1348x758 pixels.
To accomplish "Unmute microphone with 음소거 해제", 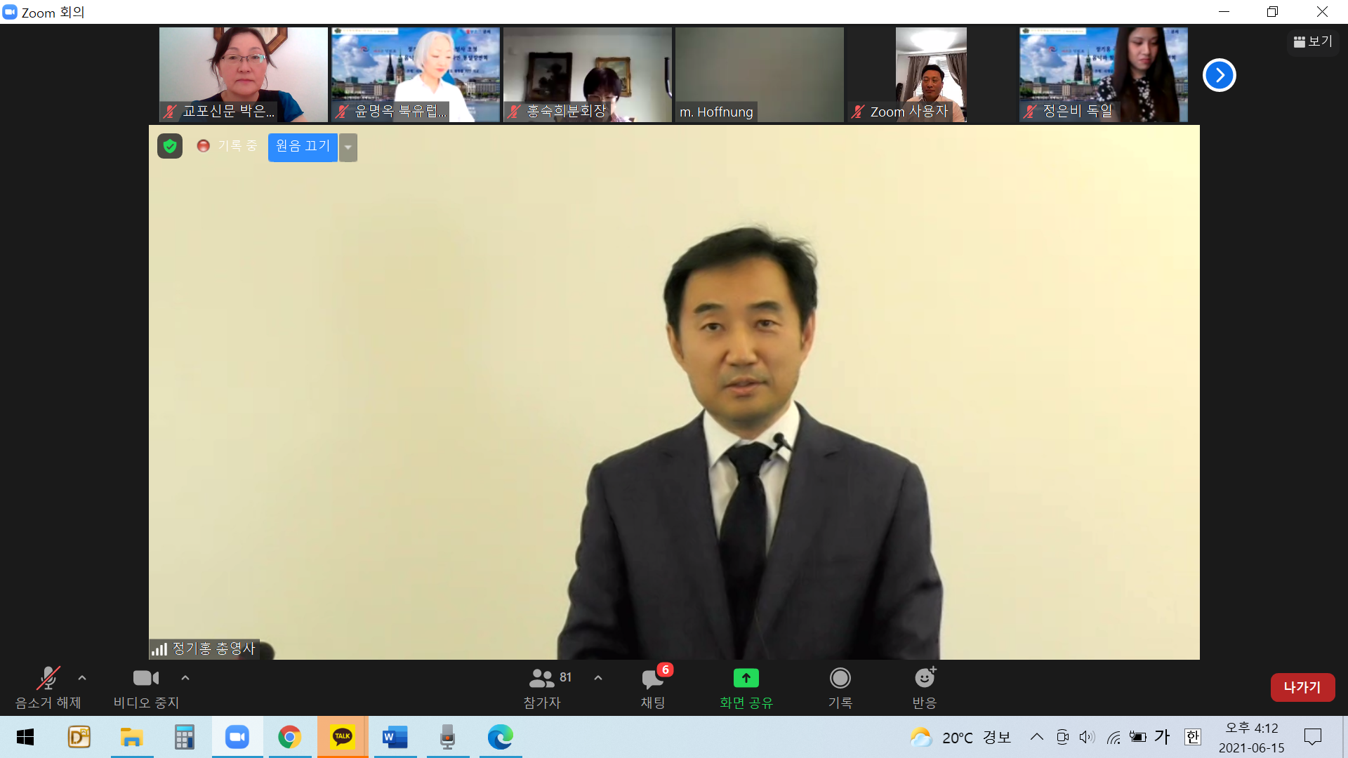I will pyautogui.click(x=48, y=679).
